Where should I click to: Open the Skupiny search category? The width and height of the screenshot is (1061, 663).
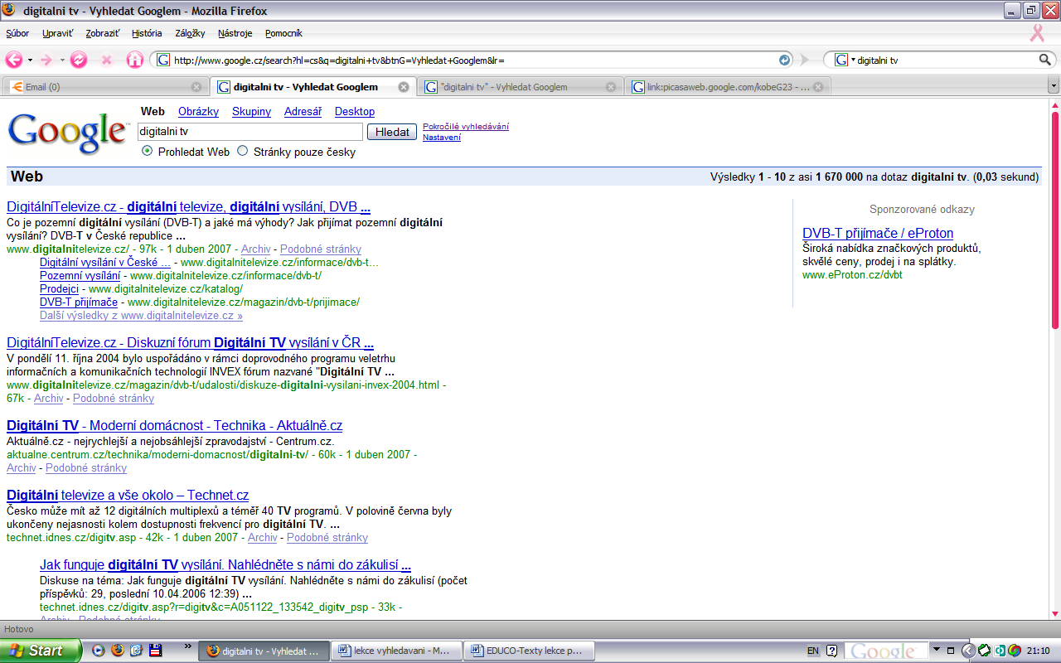pos(251,111)
